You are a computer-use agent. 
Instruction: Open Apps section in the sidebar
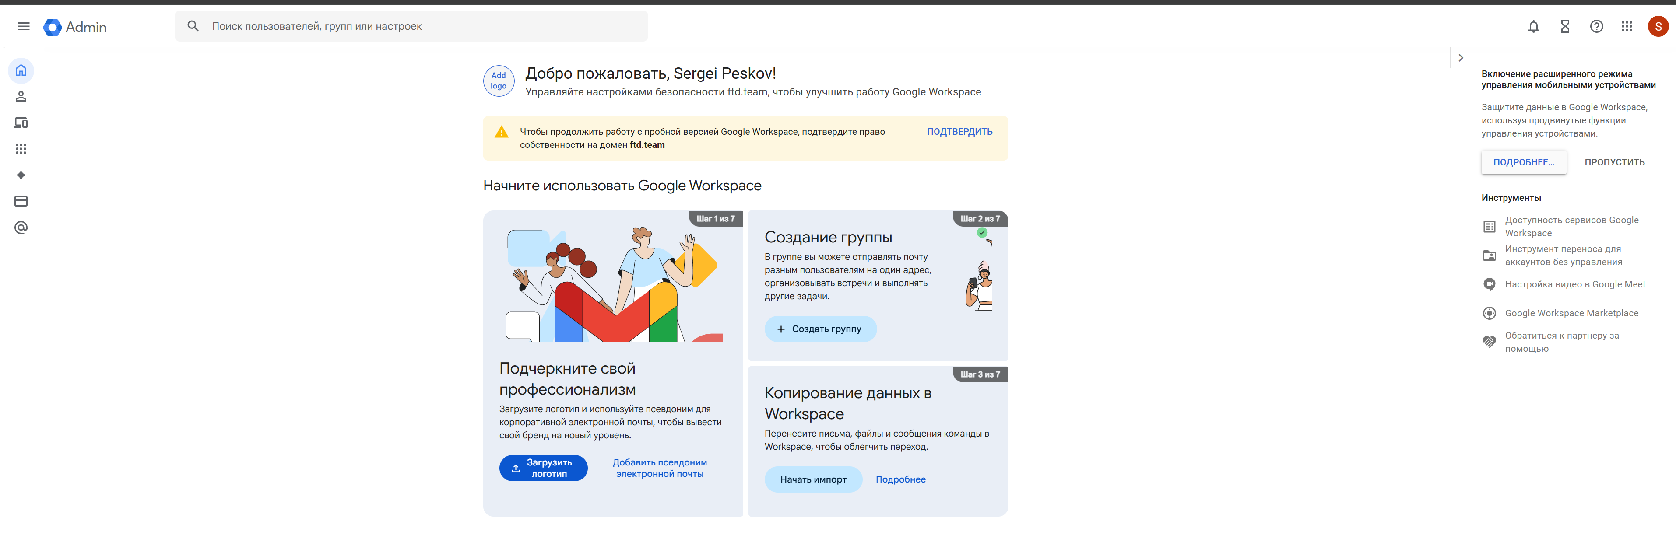point(21,149)
